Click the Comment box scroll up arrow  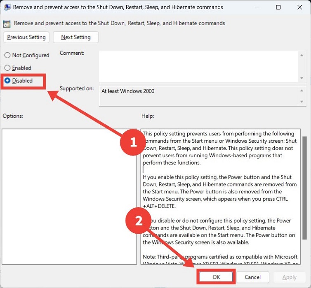pos(302,55)
